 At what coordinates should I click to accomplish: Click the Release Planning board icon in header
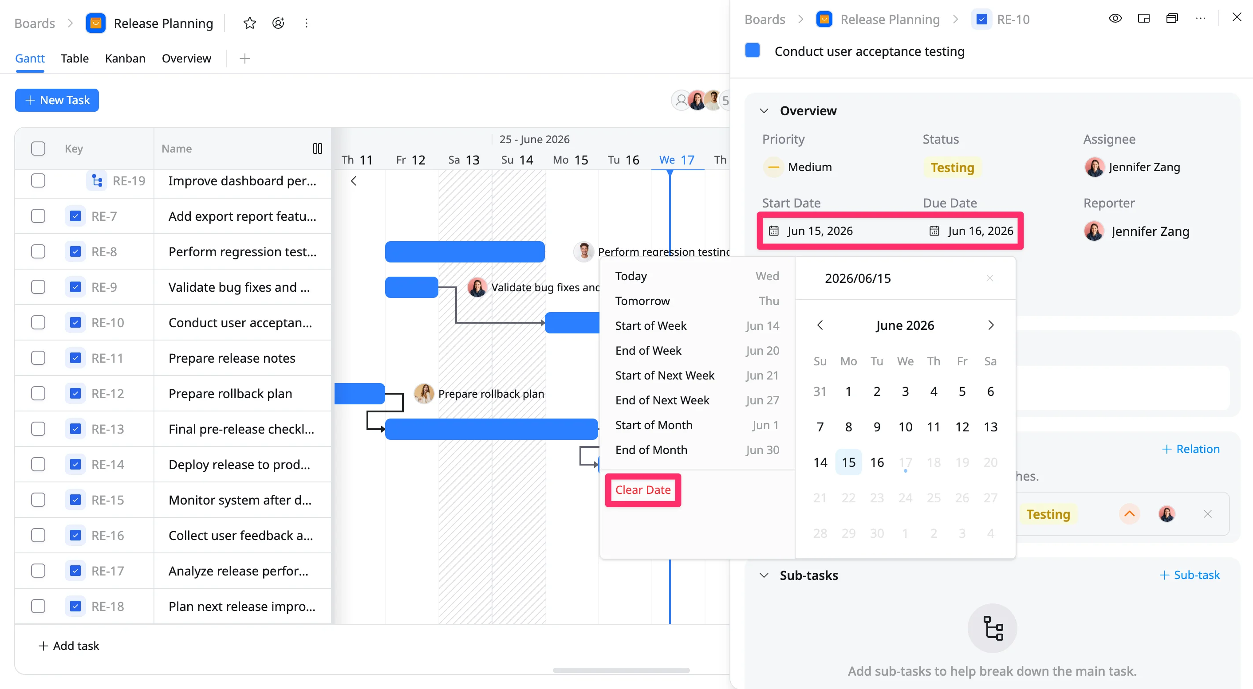coord(96,23)
